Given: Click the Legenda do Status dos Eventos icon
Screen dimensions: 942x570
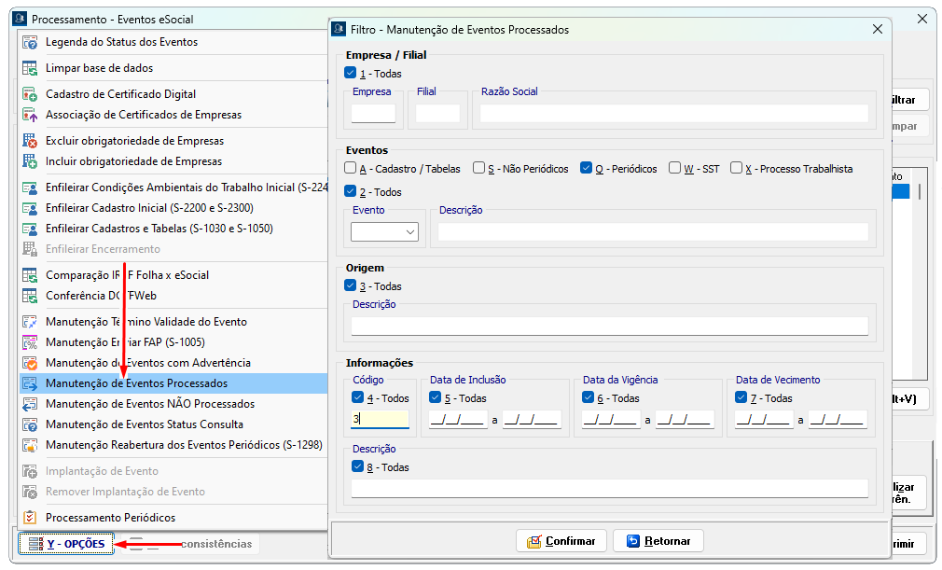Looking at the screenshot, I should point(30,42).
